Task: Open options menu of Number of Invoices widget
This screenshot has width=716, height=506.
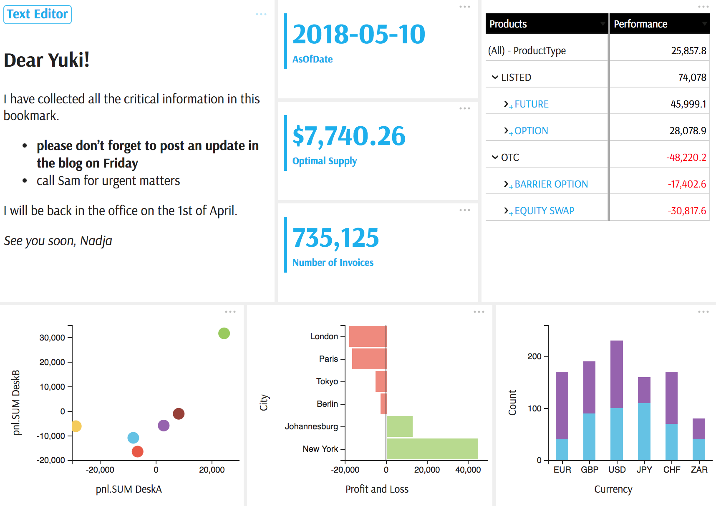Action: click(465, 210)
